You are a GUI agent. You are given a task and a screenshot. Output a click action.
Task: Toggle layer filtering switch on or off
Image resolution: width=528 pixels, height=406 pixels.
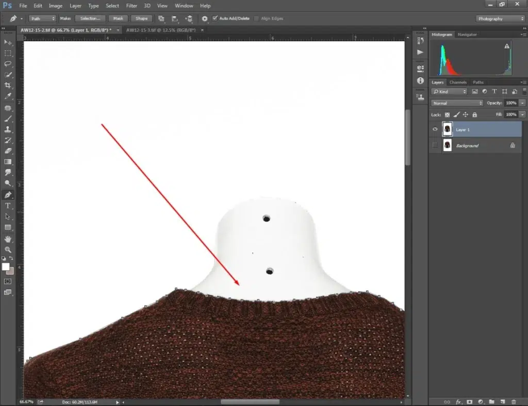point(524,92)
